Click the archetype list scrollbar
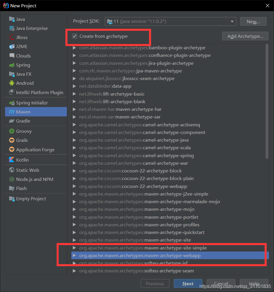Image resolution: width=274 pixels, height=292 pixels. (x=267, y=101)
